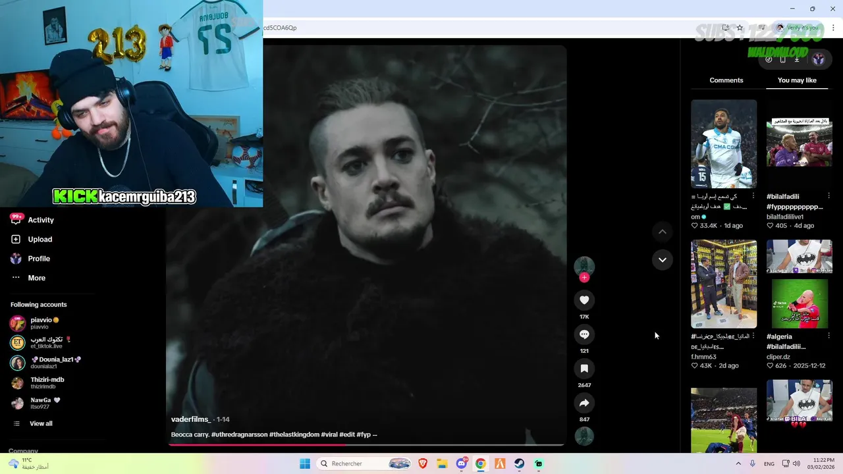Open the creator avatar above the like button
Viewport: 843px width, 474px height.
(584, 266)
